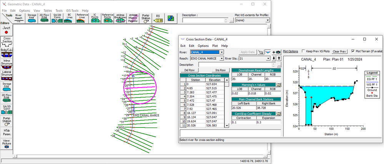Click the Contraction coefficient field

[x=244, y=122]
